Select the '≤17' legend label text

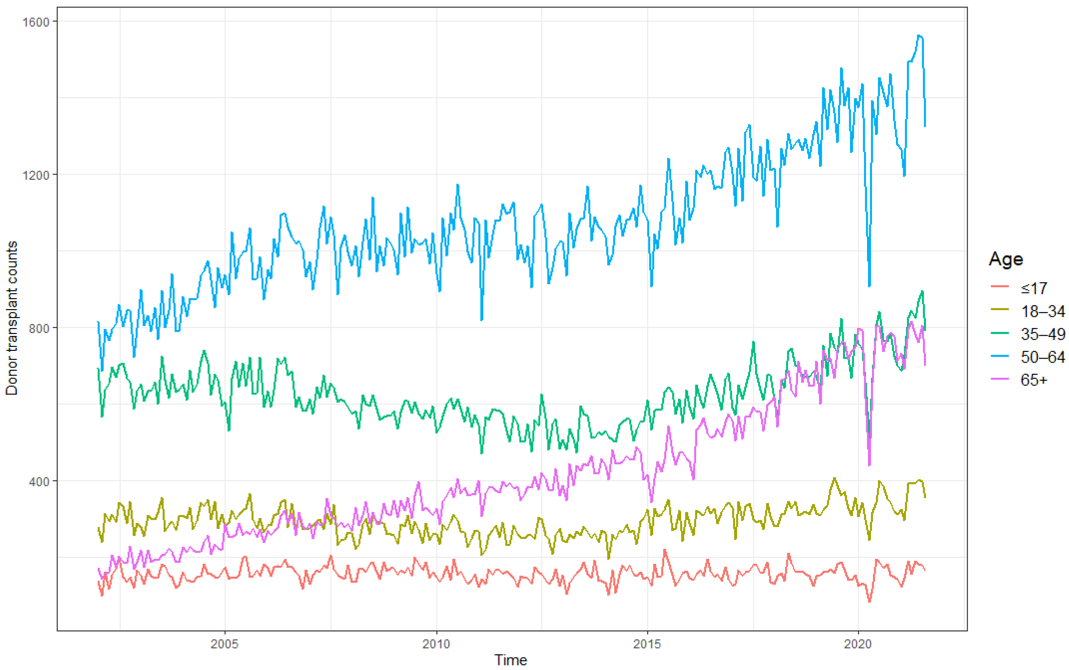[1034, 288]
